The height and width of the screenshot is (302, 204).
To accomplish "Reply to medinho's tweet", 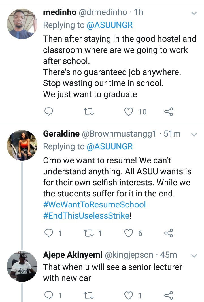I will pyautogui.click(x=49, y=112).
